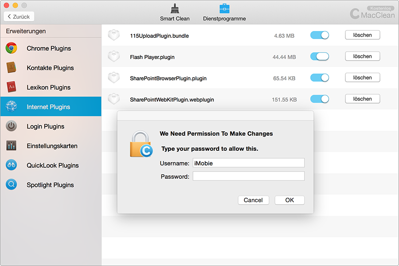Focus the Password field
Image resolution: width=399 pixels, height=266 pixels.
pos(249,176)
